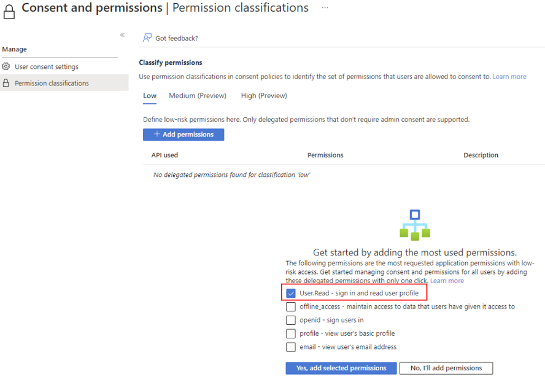Uncheck the User.Read permission checkbox
The width and height of the screenshot is (545, 390).
(290, 293)
